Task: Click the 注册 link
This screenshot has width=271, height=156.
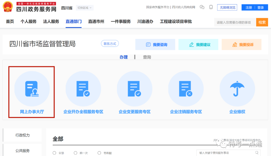Action: 249,8
